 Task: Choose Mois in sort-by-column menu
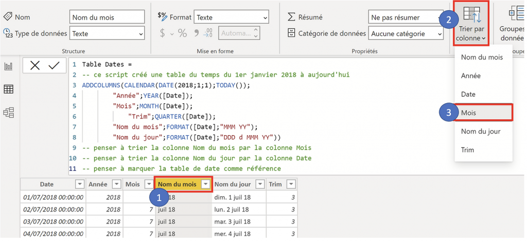click(483, 113)
